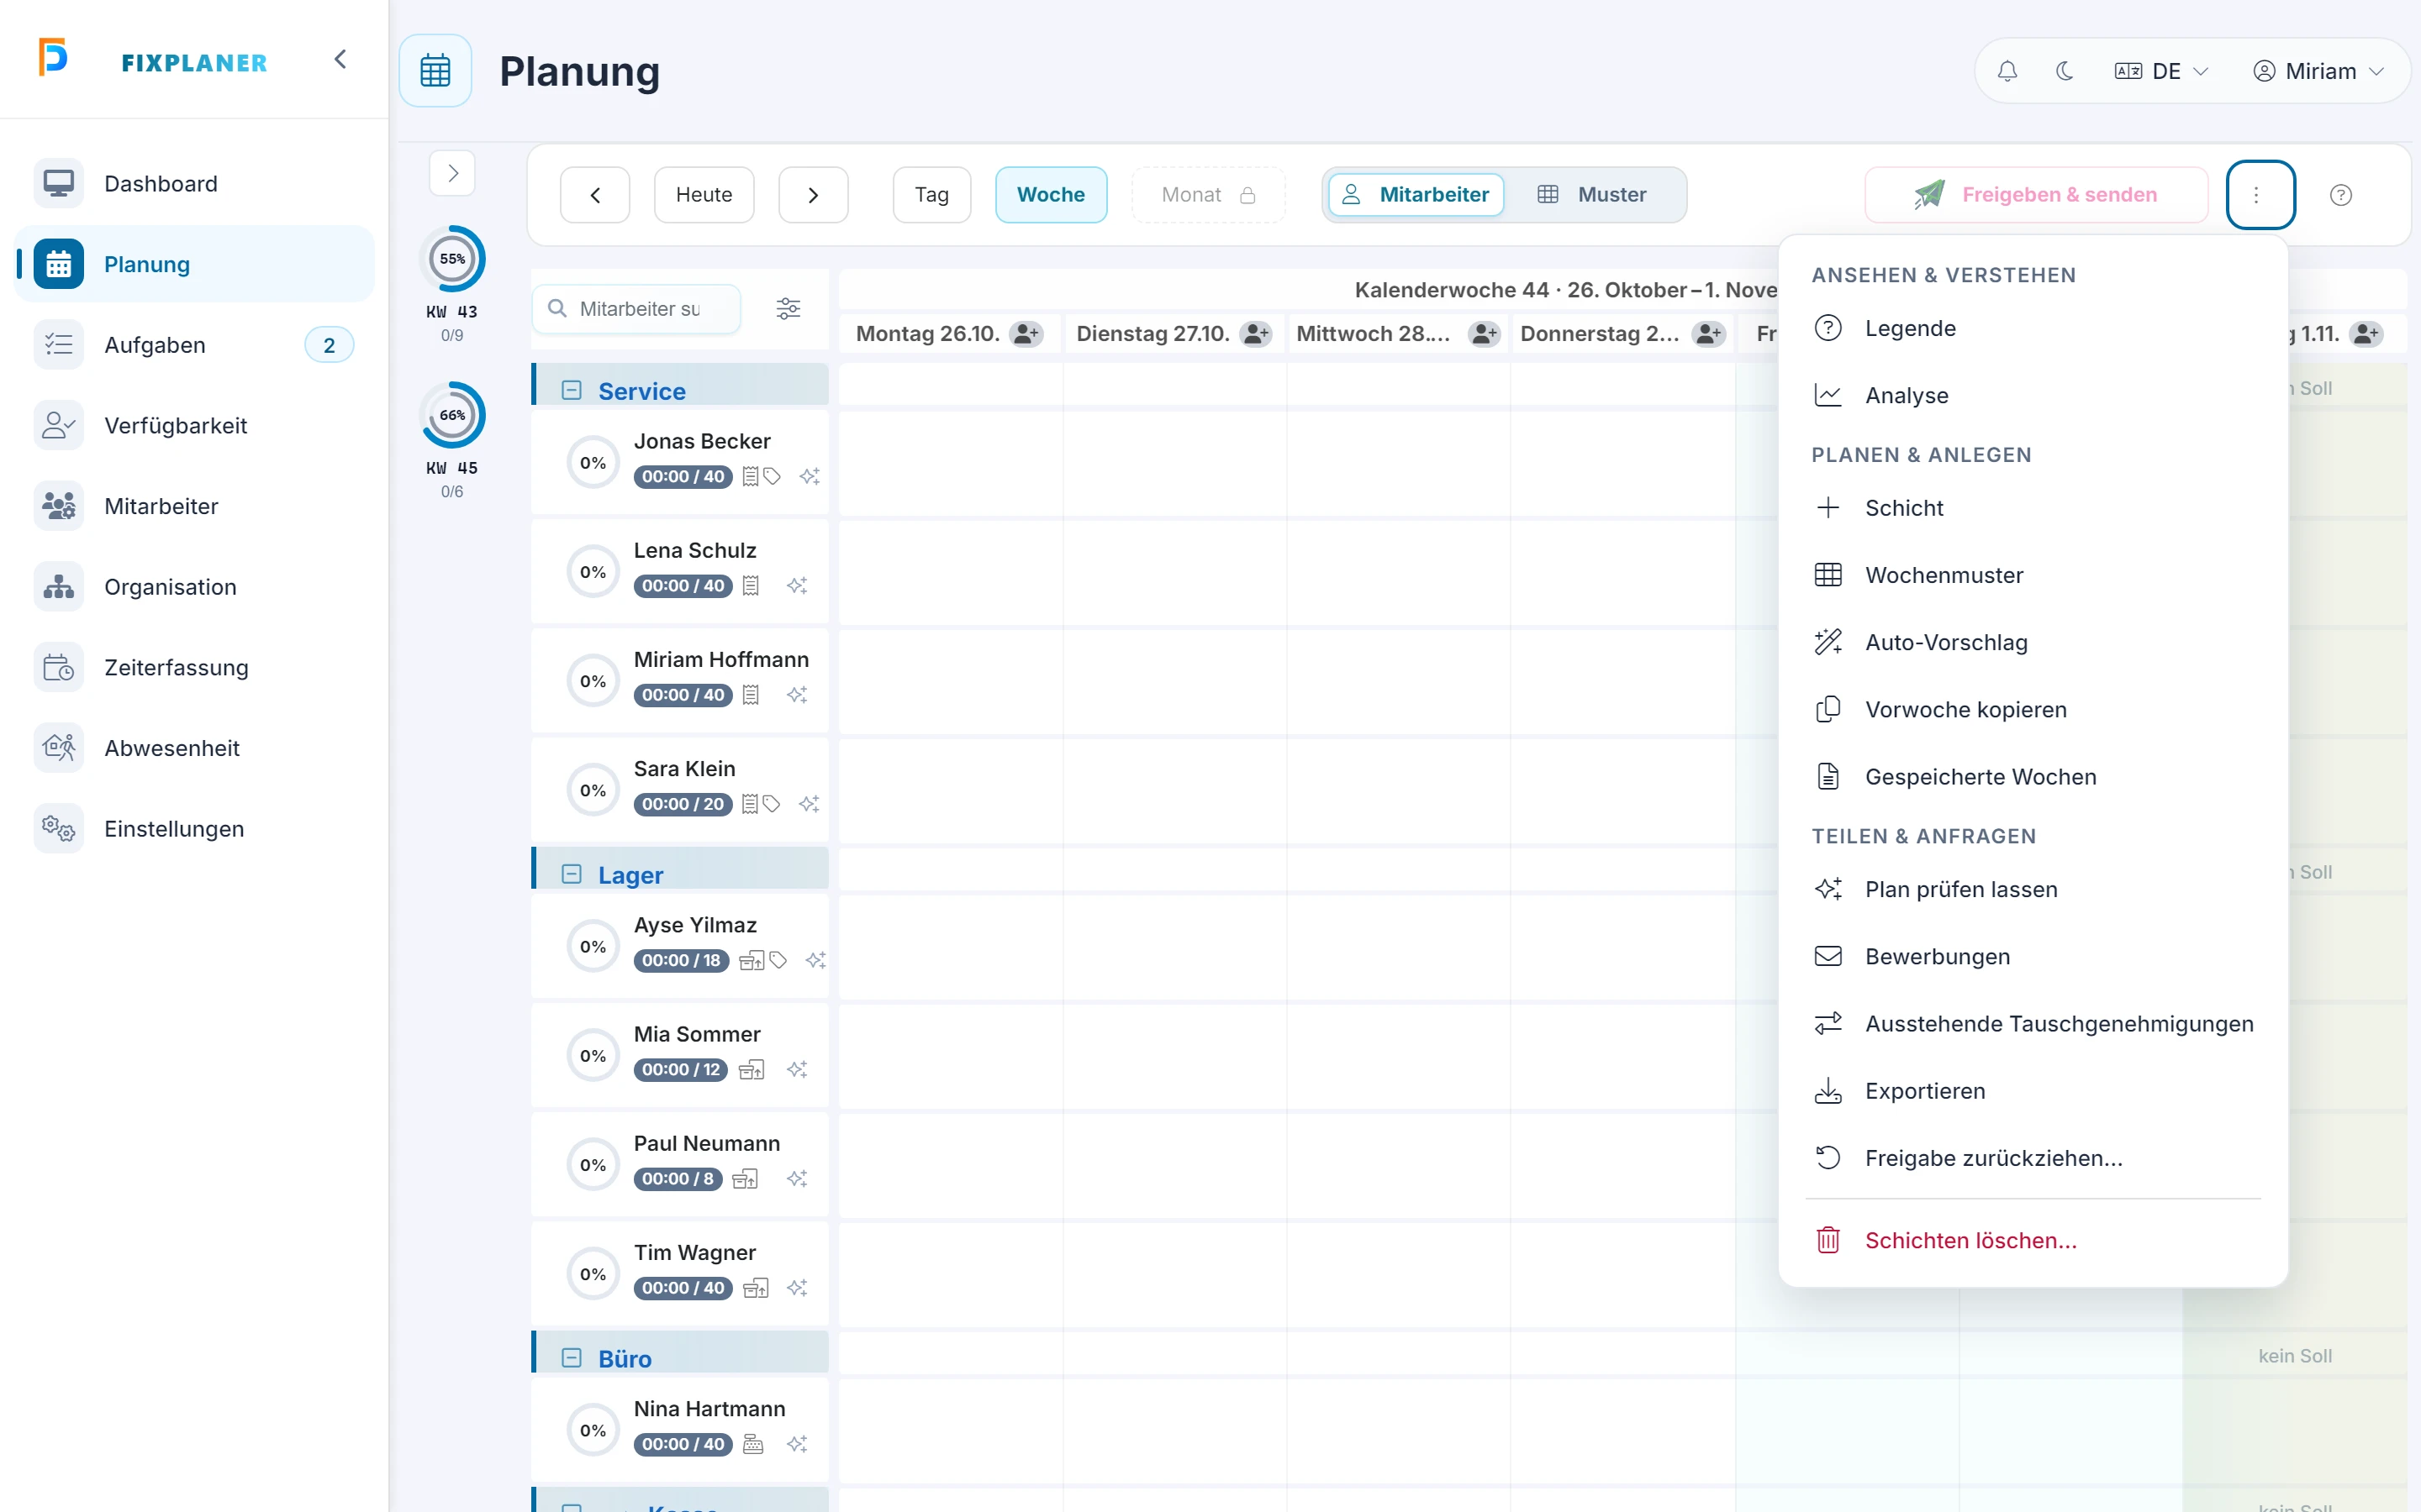Open Zeiterfassung in the sidebar

coord(195,668)
